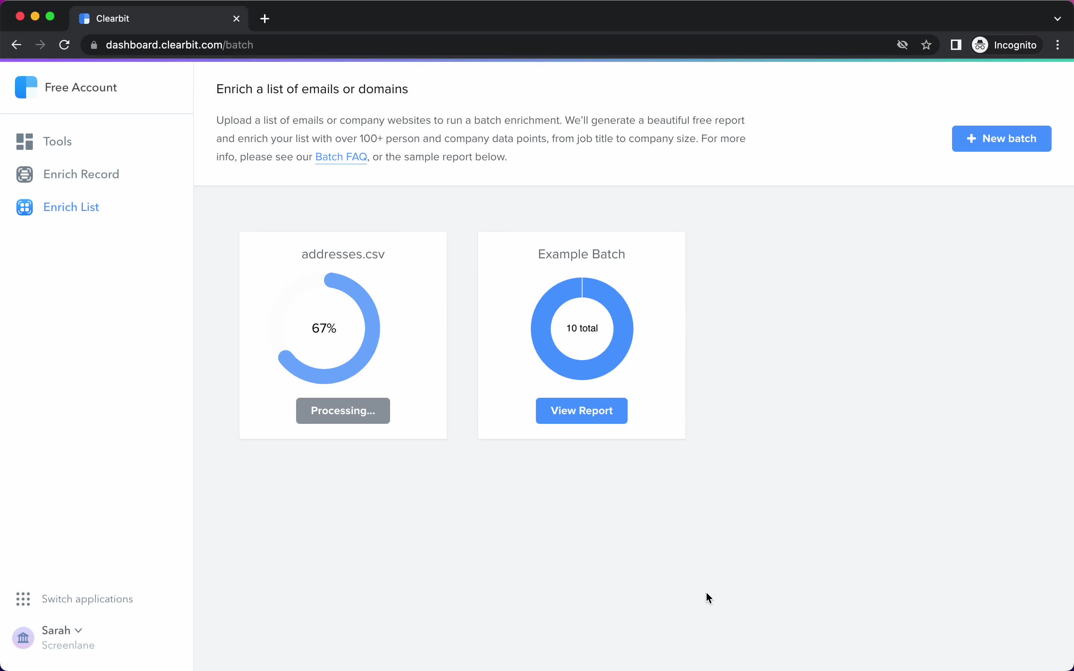Click the Enrich List menu item in sidebar
1074x671 pixels.
click(70, 207)
